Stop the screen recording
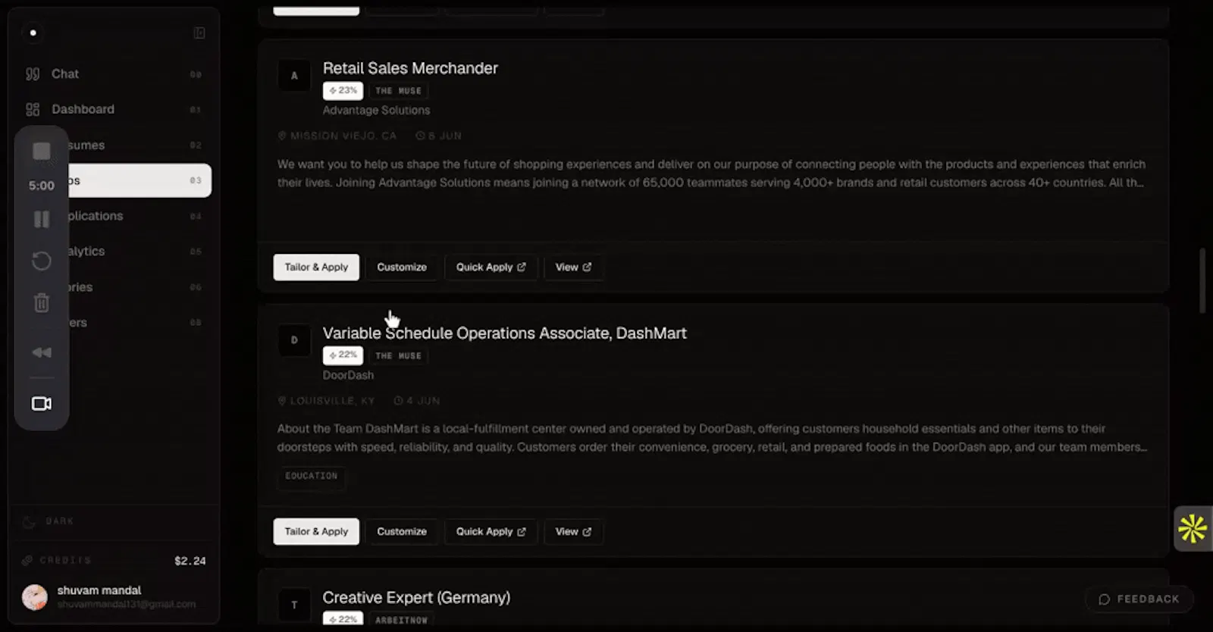Viewport: 1213px width, 632px height. pos(42,152)
